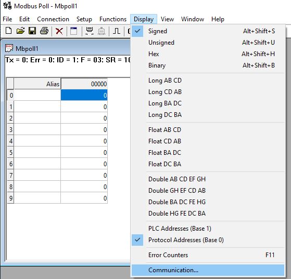
Task: Open file using the folder icon
Action: tap(20, 31)
